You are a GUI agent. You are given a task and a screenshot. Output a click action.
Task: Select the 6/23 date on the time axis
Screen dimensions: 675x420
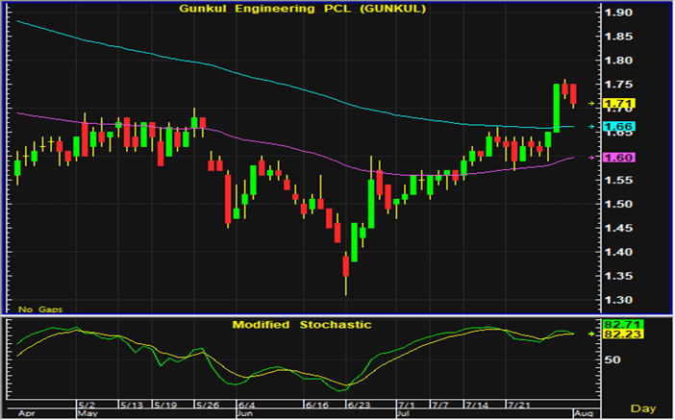coord(359,406)
